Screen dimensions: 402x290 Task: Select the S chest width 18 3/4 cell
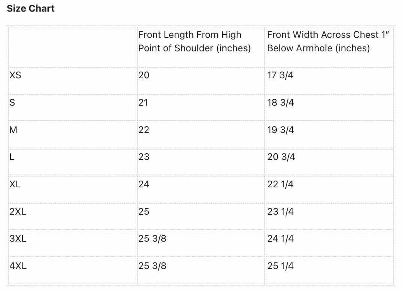click(x=280, y=103)
